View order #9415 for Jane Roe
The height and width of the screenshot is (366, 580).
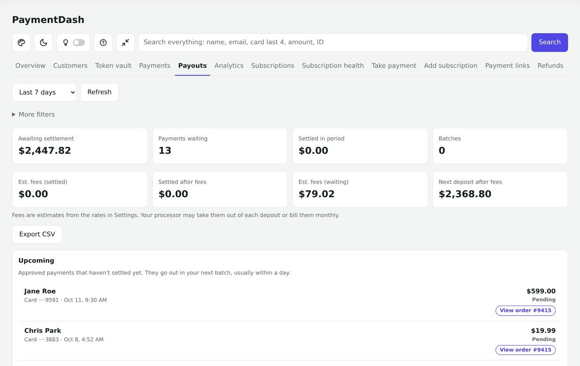tap(525, 311)
